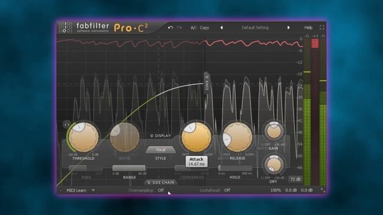The image size is (383, 215).
Task: Click the Redo arrow icon
Action: pyautogui.click(x=180, y=27)
